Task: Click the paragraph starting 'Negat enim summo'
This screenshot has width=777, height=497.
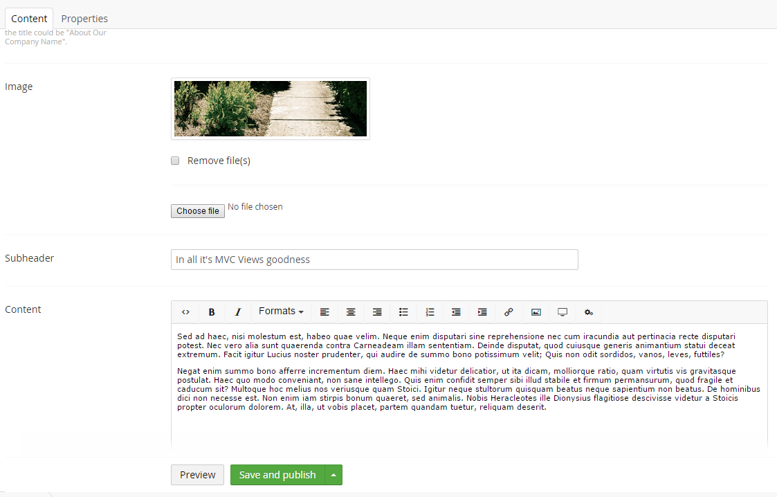Action: pos(469,389)
